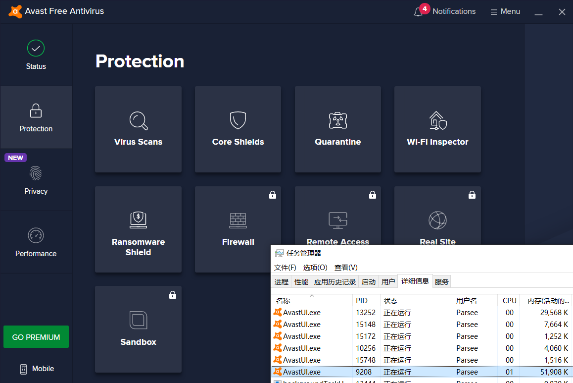
Task: Switch to the 性能 tab
Action: pos(301,282)
